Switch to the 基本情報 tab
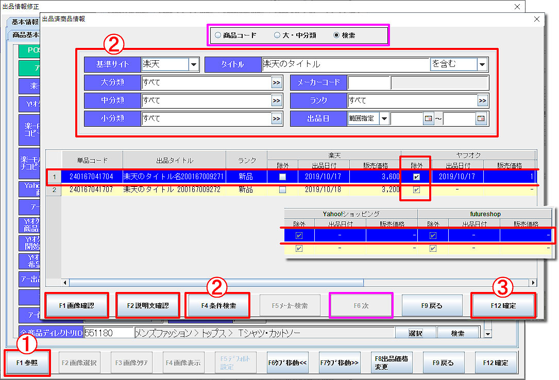Screen dimensions: 559x380 pos(24,22)
